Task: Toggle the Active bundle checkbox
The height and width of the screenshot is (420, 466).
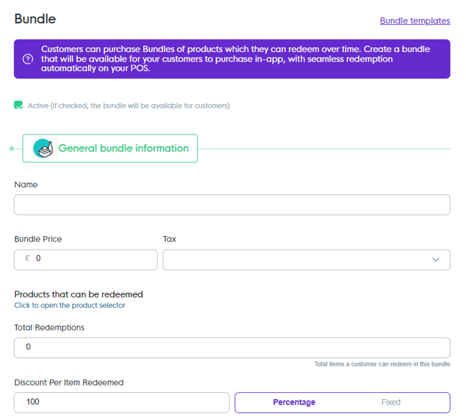Action: point(19,106)
